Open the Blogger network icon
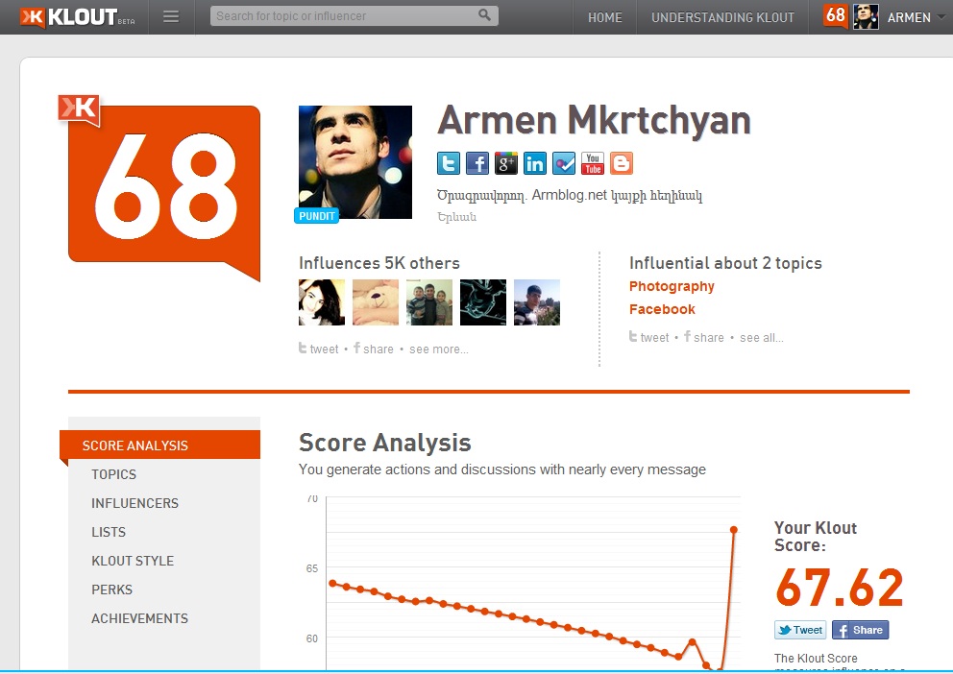Image resolution: width=953 pixels, height=674 pixels. coord(622,163)
